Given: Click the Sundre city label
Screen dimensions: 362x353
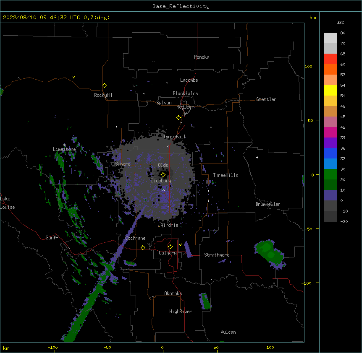Looking at the screenshot, I should (123, 164).
